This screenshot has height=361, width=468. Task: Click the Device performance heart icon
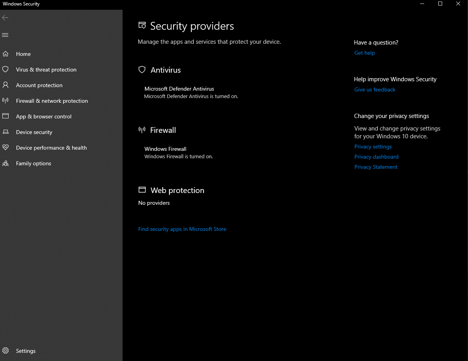[5, 147]
